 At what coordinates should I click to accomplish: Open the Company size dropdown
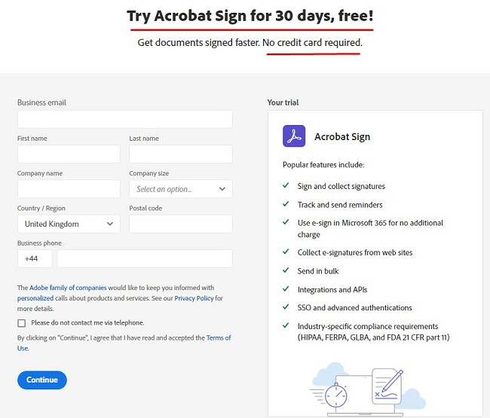click(181, 189)
